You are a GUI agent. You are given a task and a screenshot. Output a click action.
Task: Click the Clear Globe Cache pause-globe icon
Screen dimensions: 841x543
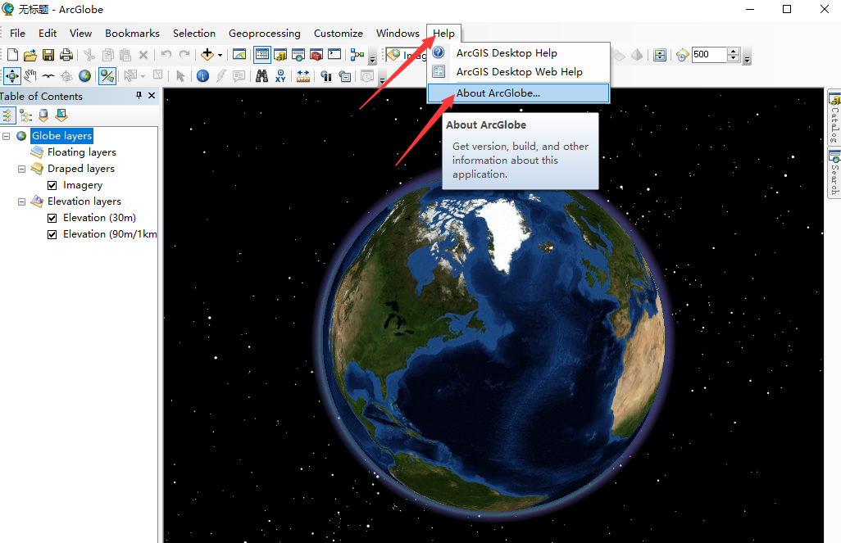point(326,76)
